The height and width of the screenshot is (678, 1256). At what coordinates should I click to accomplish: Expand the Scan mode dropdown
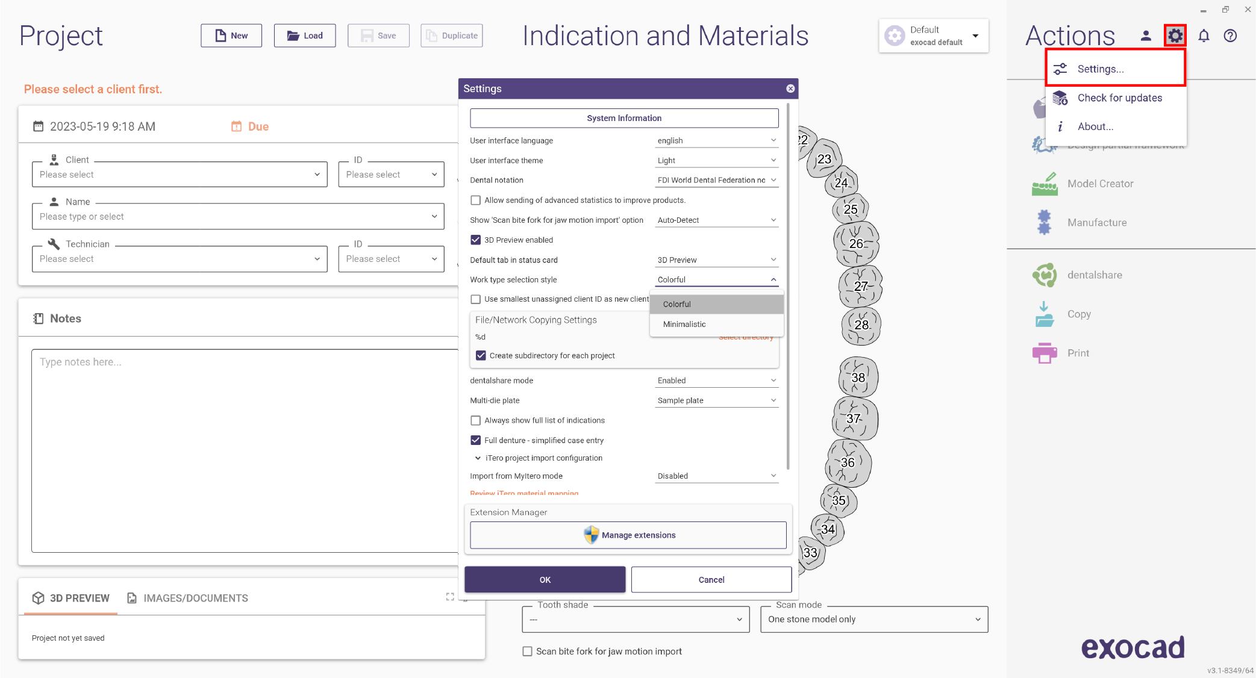(874, 619)
